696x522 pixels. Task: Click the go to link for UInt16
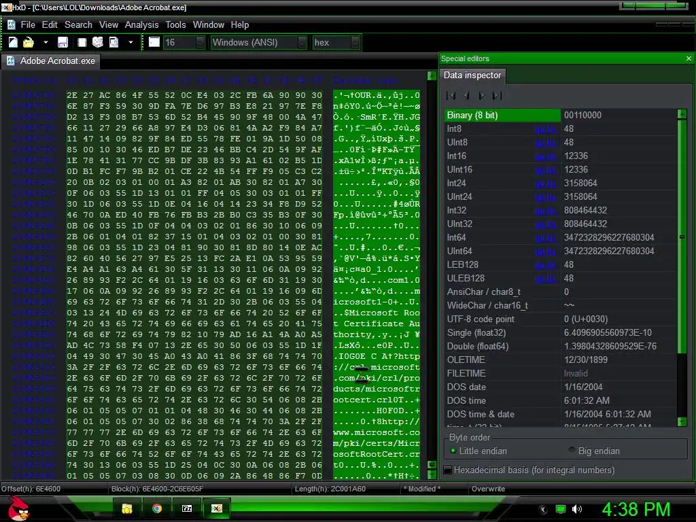(546, 170)
